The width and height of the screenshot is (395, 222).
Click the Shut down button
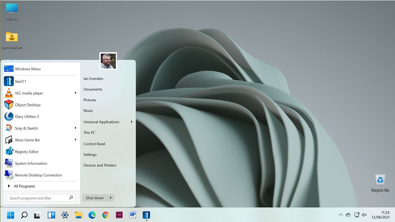(95, 198)
